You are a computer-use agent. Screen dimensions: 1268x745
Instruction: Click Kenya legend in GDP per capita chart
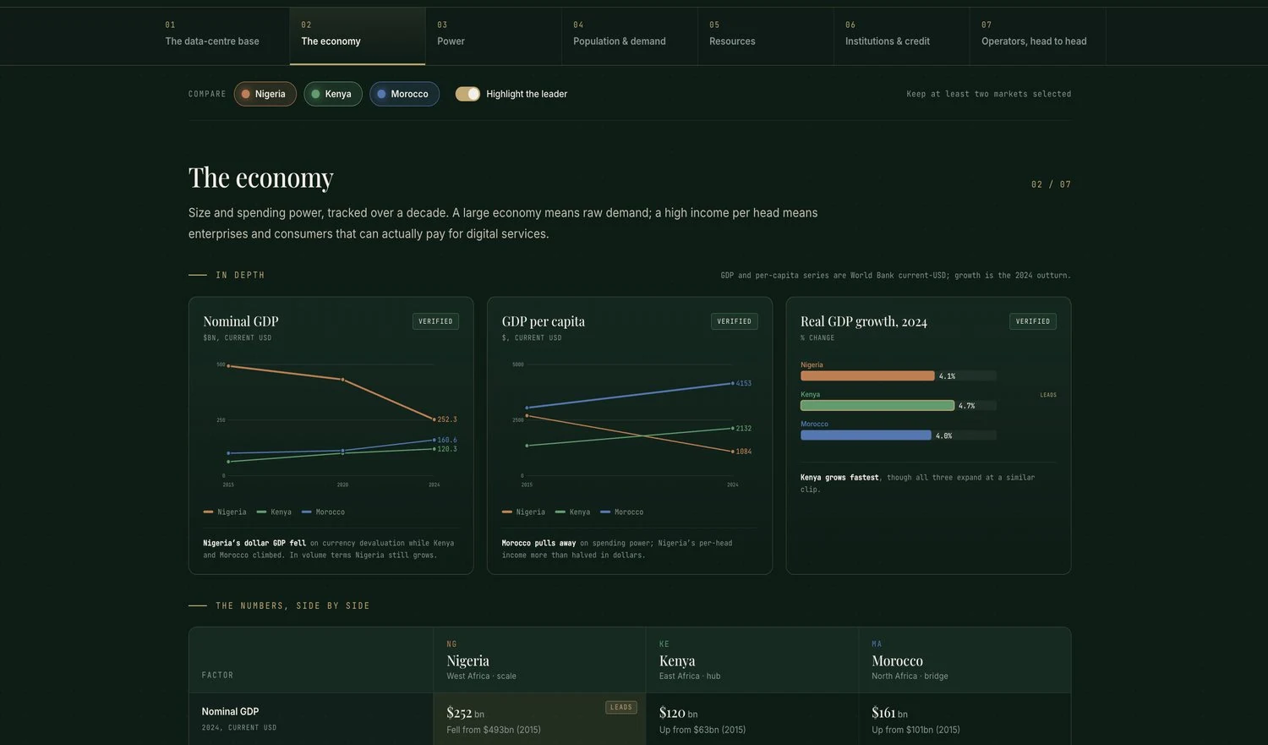[572, 512]
